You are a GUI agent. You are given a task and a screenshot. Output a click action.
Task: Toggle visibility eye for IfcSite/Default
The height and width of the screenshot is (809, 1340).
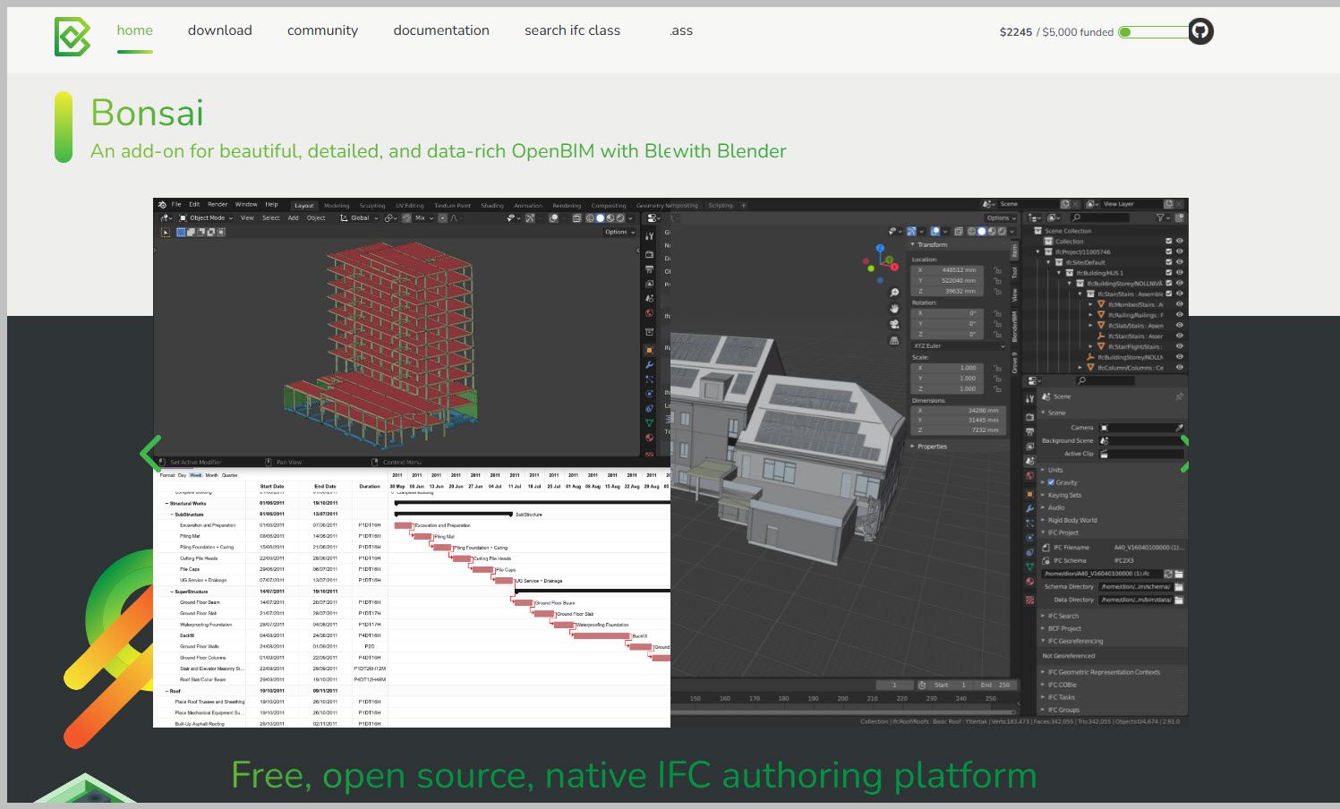click(x=1180, y=262)
